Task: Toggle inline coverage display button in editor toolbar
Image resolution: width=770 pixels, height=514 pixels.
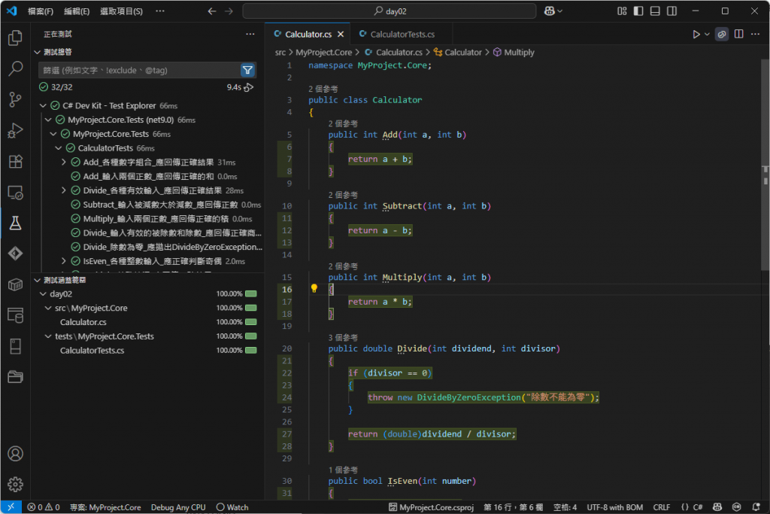Action: click(721, 35)
